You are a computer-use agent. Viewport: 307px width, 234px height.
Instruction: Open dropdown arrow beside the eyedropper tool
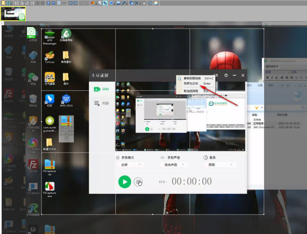coord(127,4)
